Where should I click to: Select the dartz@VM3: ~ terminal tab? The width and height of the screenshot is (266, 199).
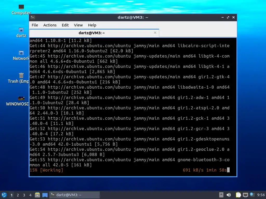pyautogui.click(x=94, y=33)
